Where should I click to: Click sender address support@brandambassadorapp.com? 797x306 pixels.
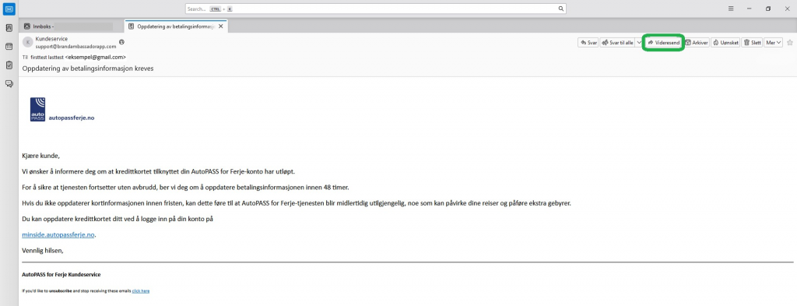pyautogui.click(x=75, y=46)
